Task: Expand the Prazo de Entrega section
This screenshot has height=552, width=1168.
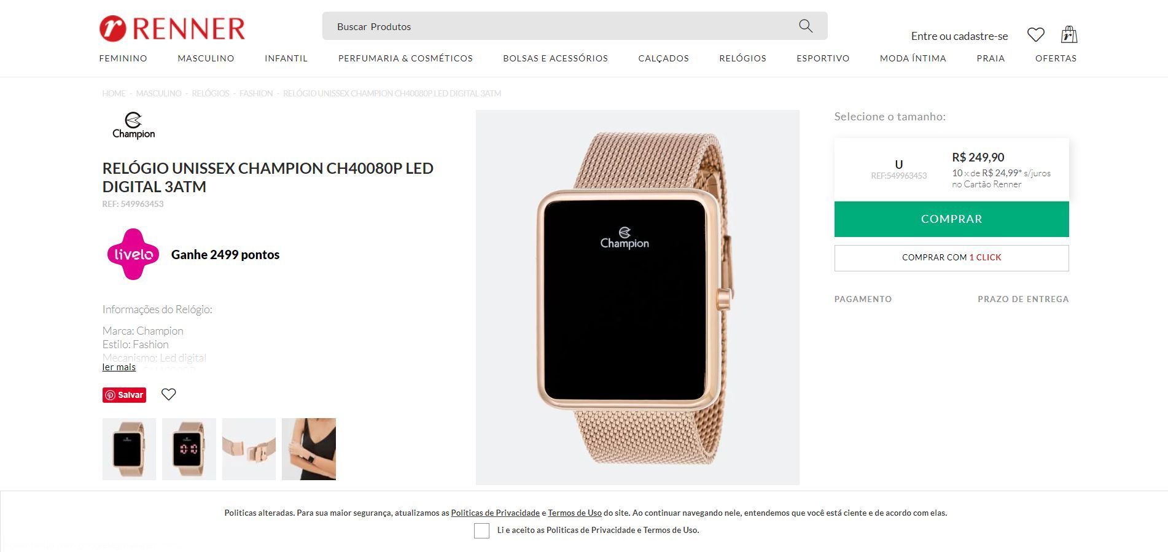Action: click(x=1023, y=299)
